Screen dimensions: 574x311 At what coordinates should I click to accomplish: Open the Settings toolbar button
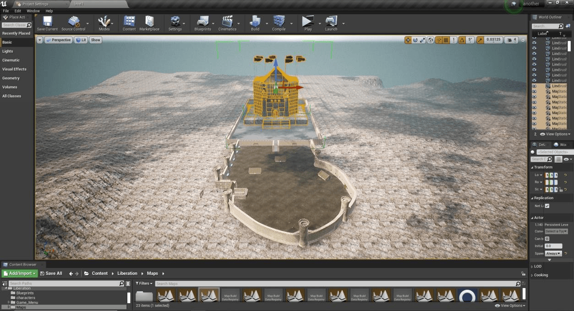(175, 23)
